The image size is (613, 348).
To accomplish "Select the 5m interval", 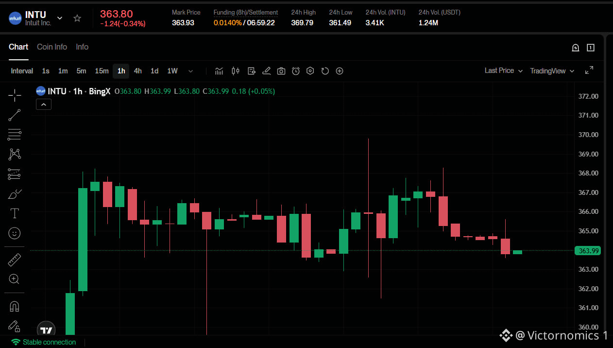I will [x=81, y=71].
